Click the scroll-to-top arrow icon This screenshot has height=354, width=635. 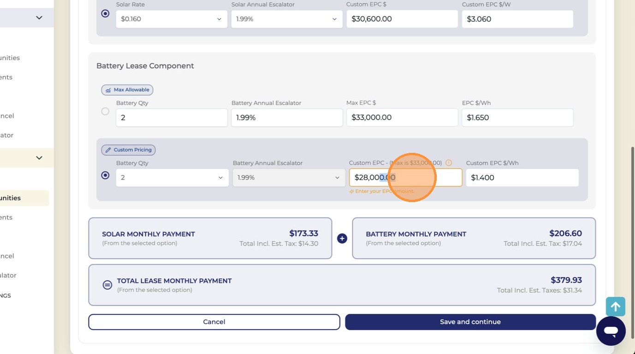pyautogui.click(x=616, y=307)
